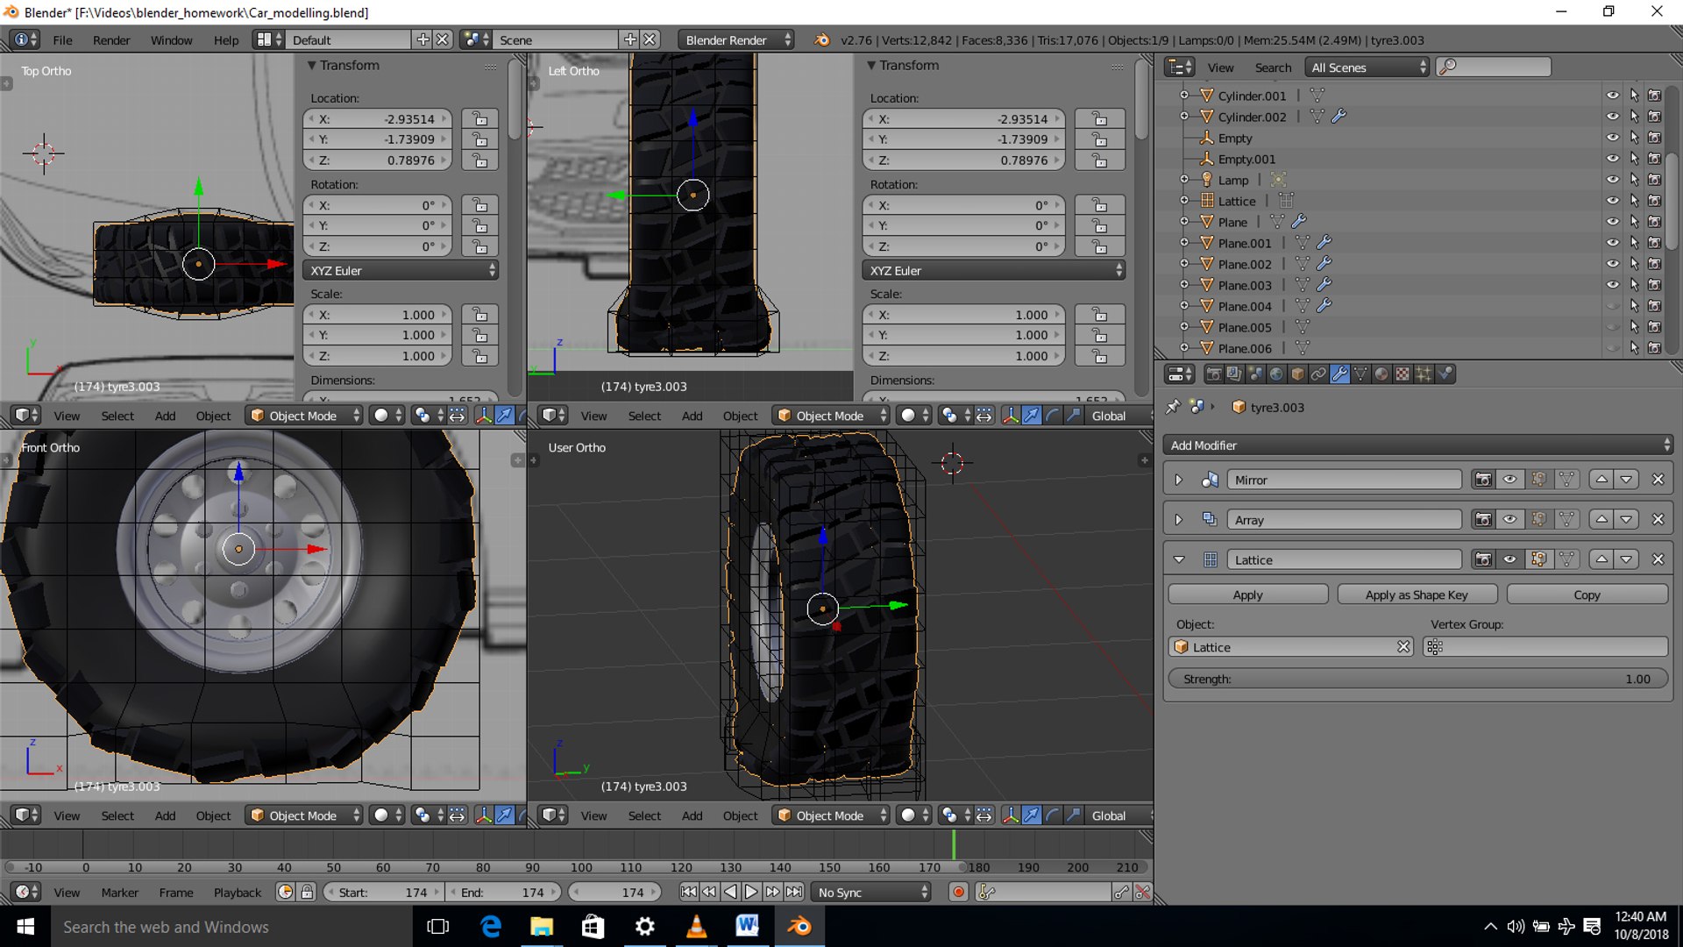Pin the properties context with pin icon
Viewport: 1683px width, 947px height.
(1173, 407)
